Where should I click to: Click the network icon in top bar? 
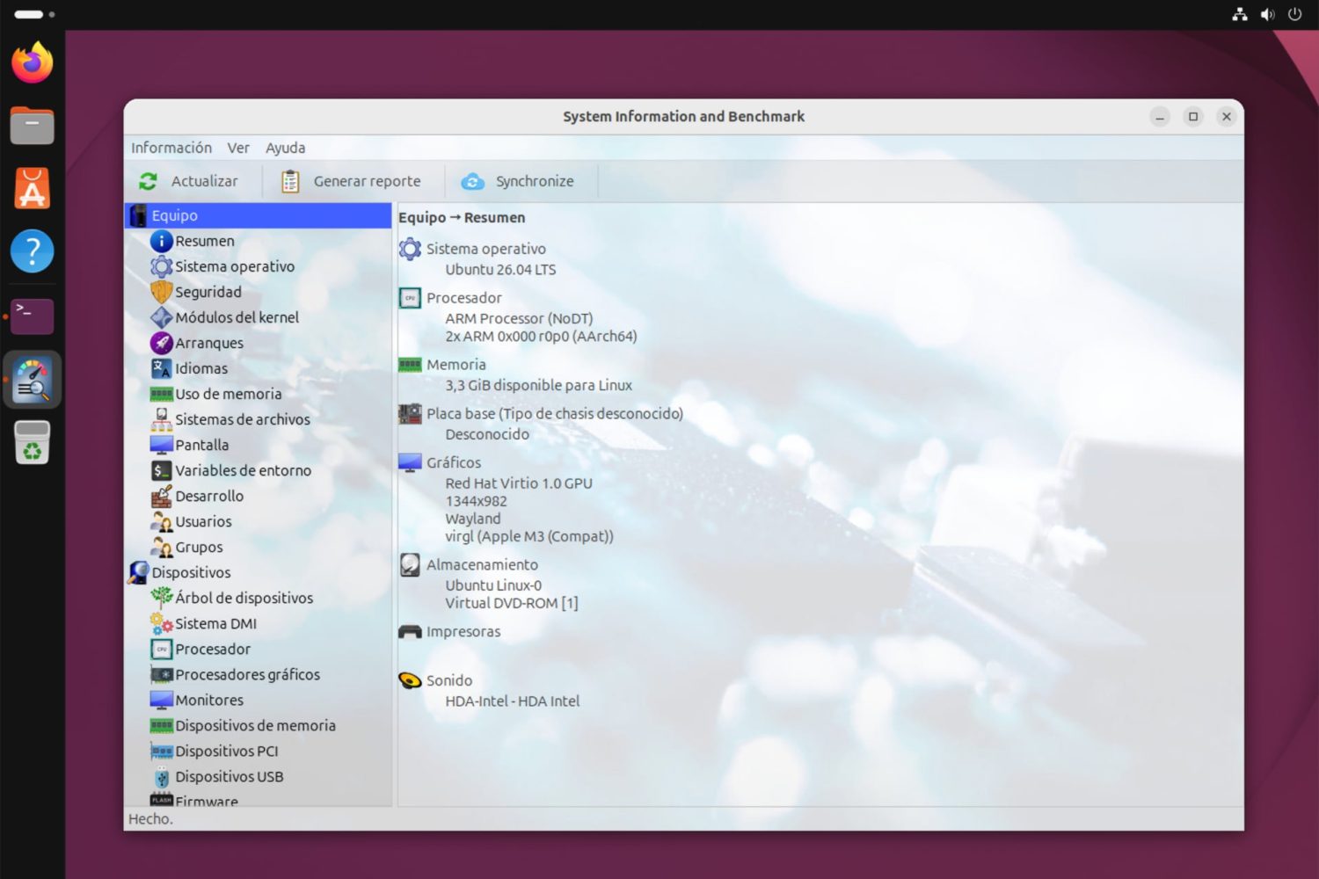(1240, 14)
